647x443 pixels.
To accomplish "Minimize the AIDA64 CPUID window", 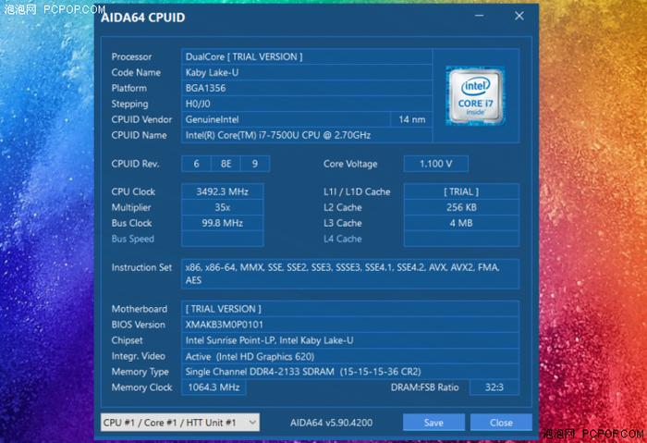I will pyautogui.click(x=479, y=16).
